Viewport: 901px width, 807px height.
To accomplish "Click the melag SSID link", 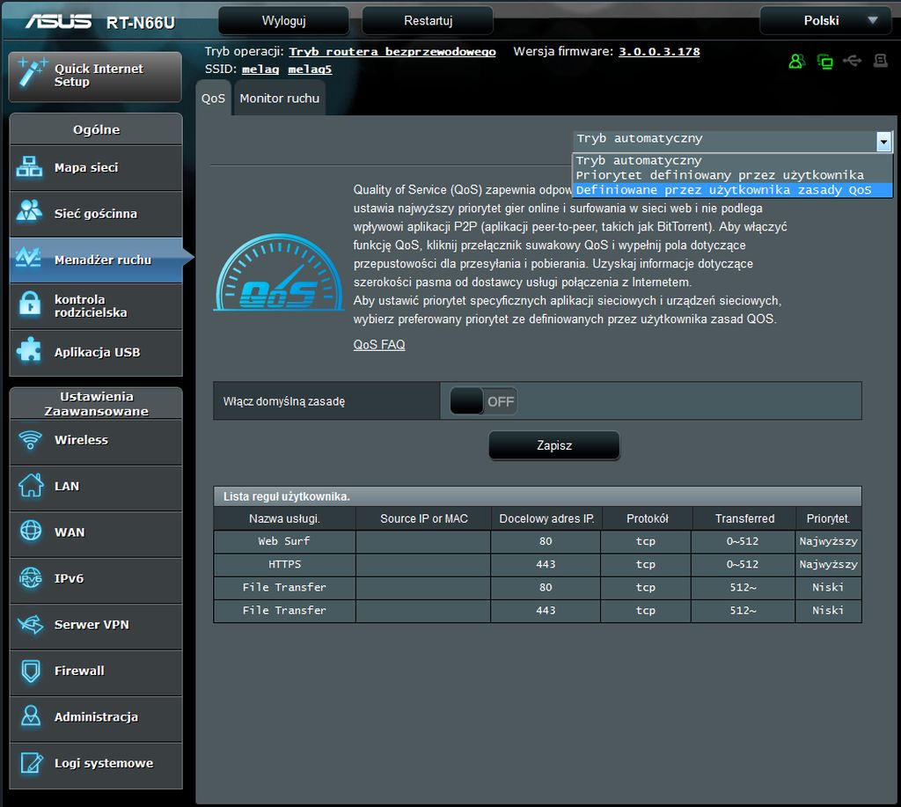I will pyautogui.click(x=260, y=70).
